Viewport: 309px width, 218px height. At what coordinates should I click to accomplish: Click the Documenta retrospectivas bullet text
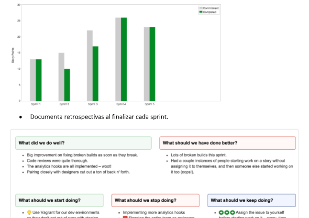[99, 117]
